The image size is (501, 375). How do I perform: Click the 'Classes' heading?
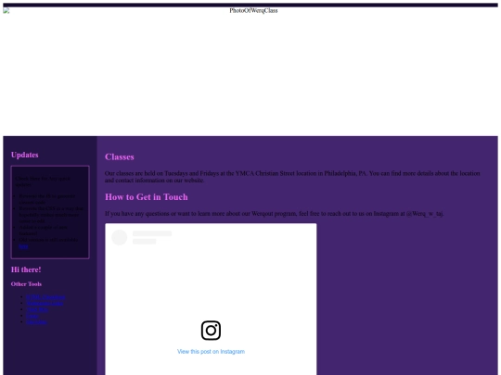(x=120, y=156)
